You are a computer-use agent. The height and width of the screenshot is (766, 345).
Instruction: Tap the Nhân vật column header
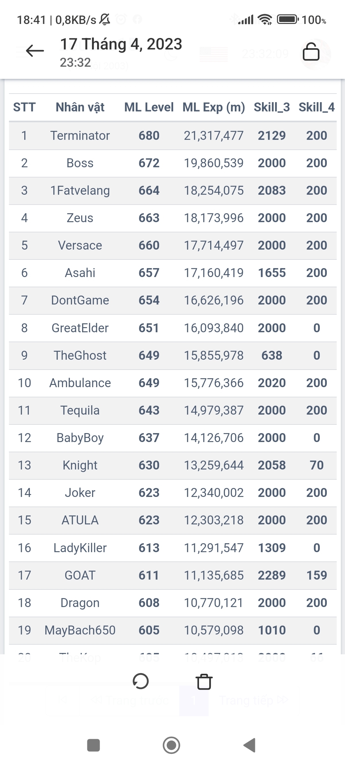point(80,107)
